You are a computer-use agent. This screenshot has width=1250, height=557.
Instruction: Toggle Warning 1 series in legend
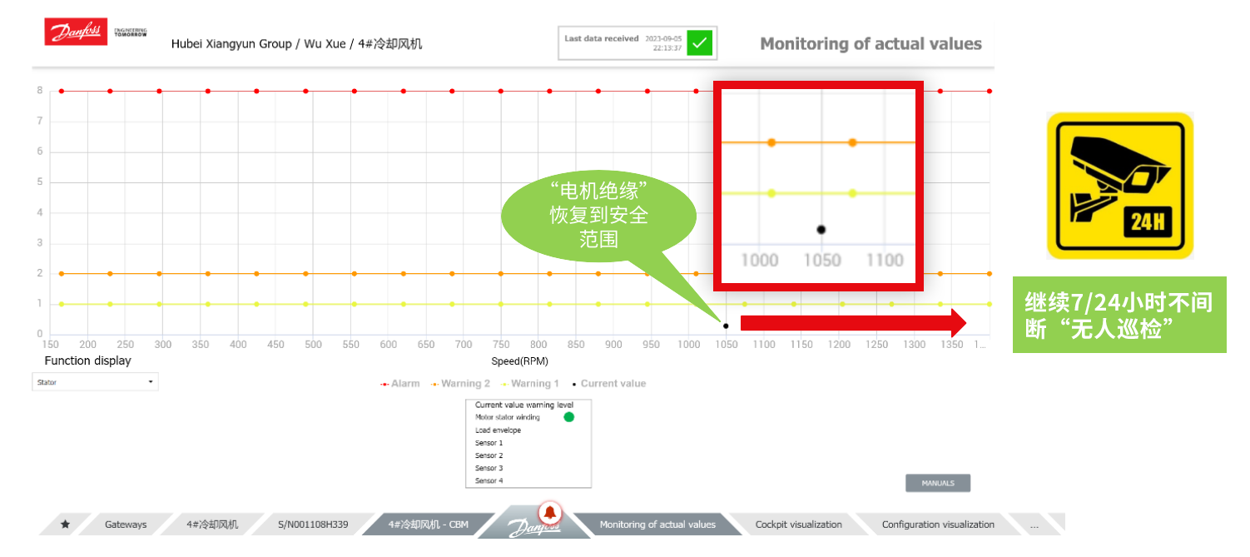click(529, 384)
